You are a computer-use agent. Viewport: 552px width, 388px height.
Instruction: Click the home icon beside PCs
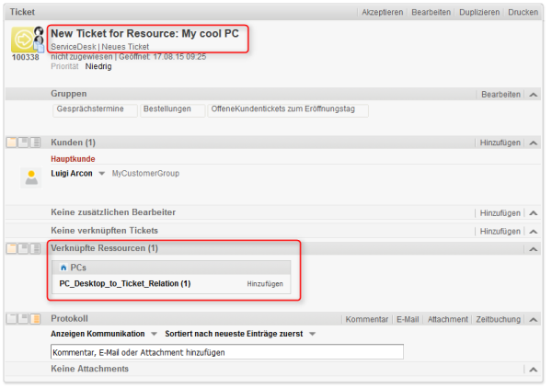63,268
